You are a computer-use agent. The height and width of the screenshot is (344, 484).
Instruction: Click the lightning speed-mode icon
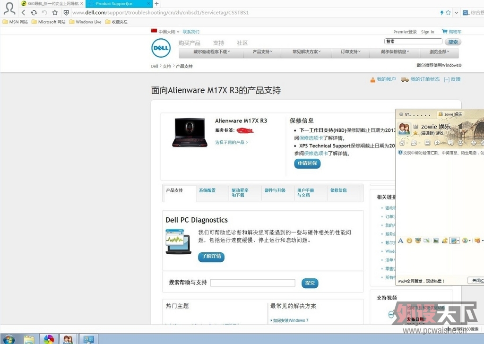tap(442, 13)
